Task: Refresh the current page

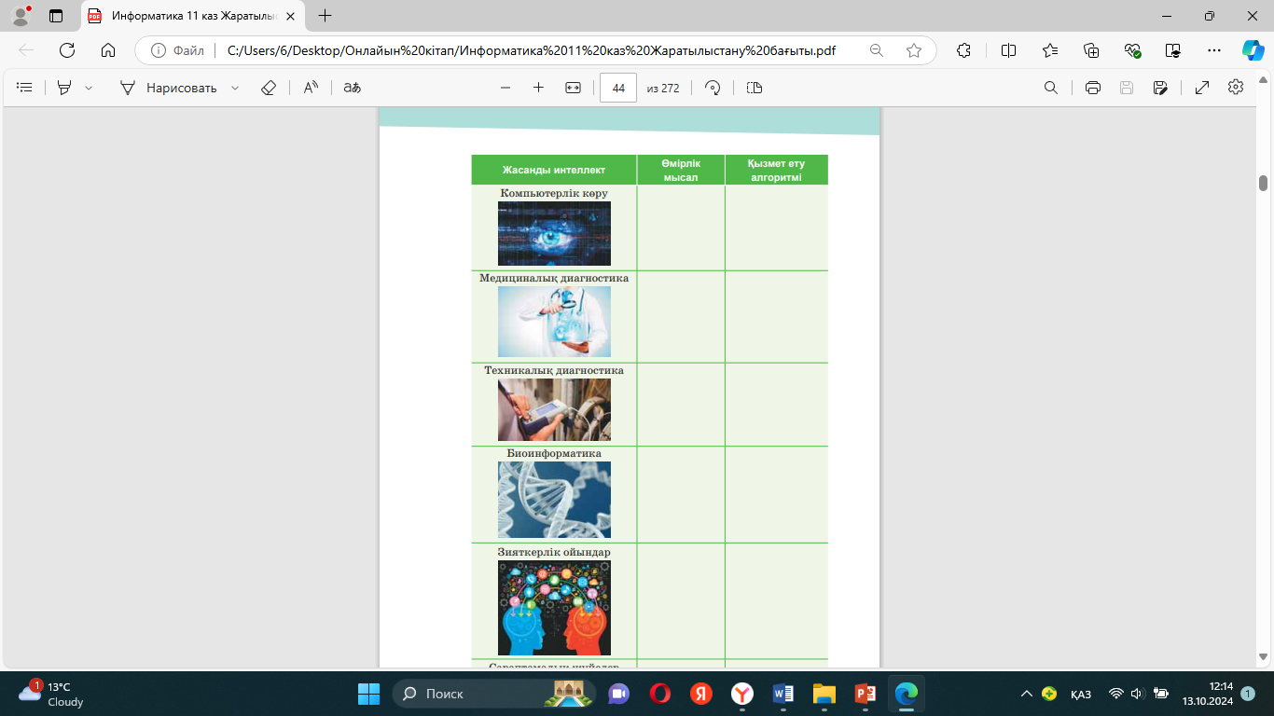Action: pos(67,50)
